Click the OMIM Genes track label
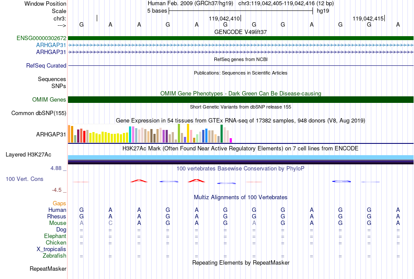The image size is (414, 279). click(x=49, y=99)
